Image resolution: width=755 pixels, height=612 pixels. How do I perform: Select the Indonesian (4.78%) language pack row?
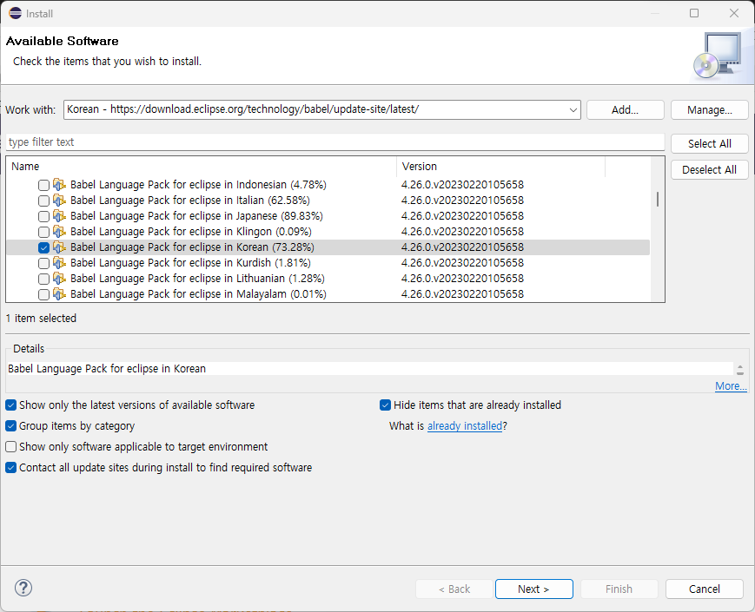click(328, 185)
